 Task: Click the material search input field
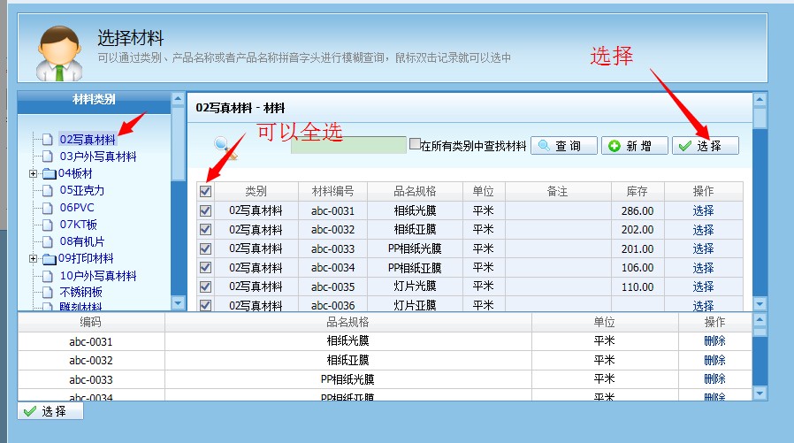pos(348,145)
